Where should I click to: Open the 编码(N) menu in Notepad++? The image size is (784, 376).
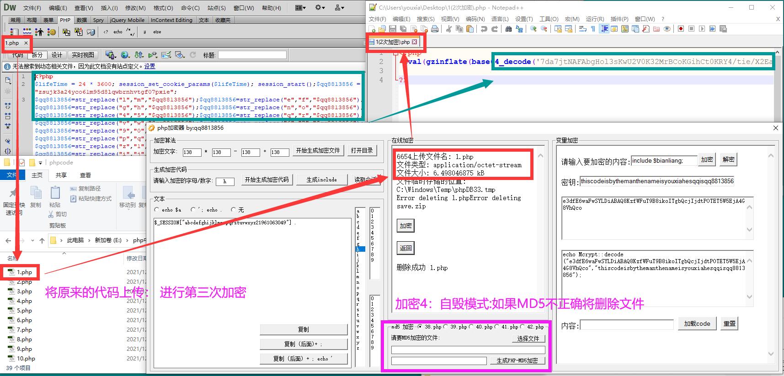[475, 19]
